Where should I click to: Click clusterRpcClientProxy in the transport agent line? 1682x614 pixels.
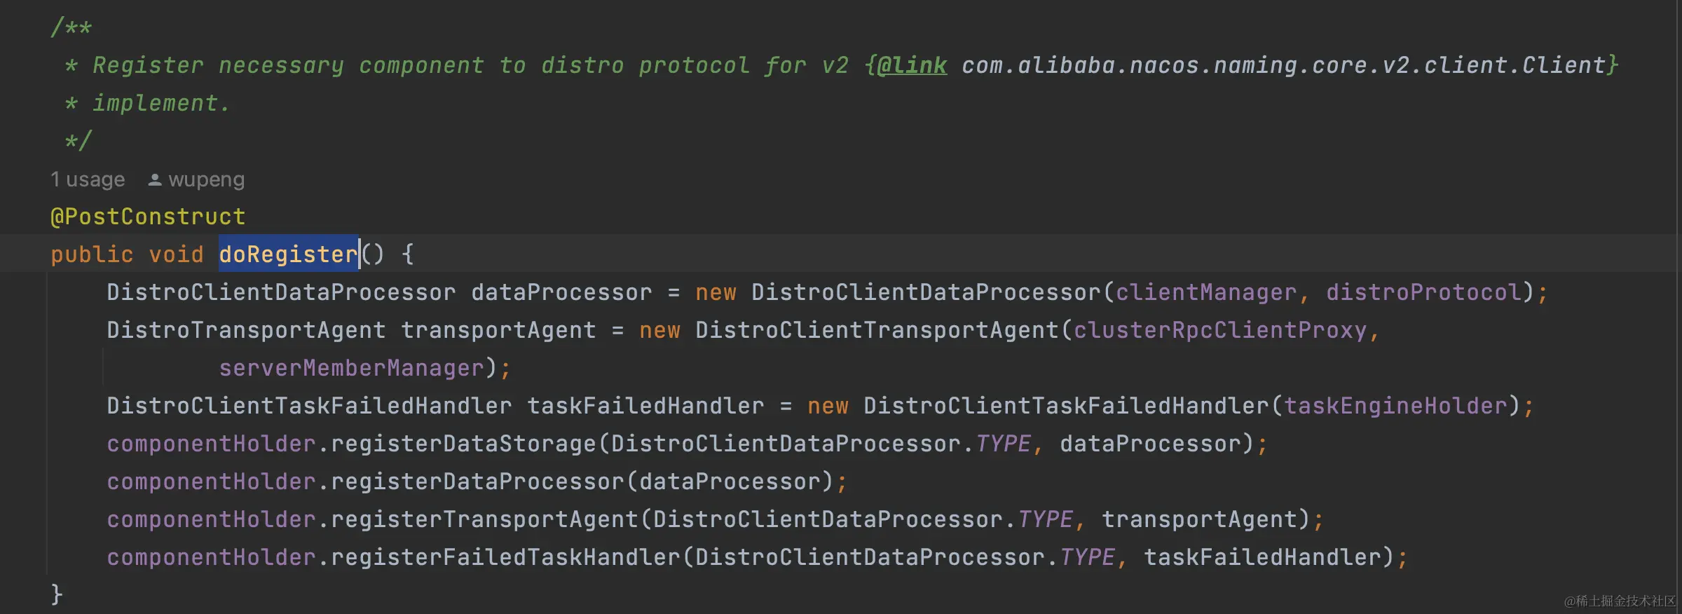click(x=1220, y=330)
